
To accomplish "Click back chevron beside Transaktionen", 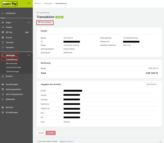I will tap(37, 13).
